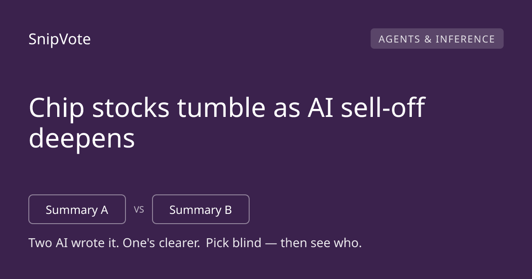Click the word 'INFERENCE' in the topic pill
Image resolution: width=532 pixels, height=279 pixels.
(x=465, y=39)
